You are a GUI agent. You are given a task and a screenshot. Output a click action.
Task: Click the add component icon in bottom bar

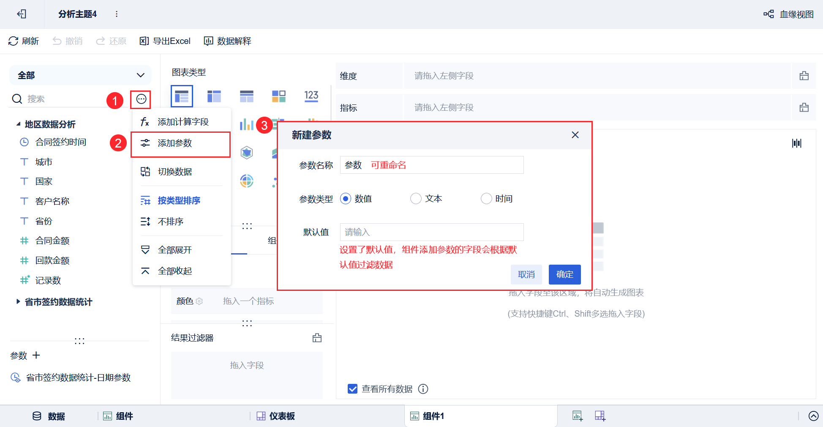coord(578,416)
